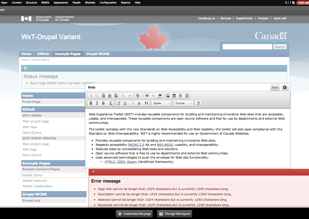This screenshot has width=309, height=219.
Task: Close the Body editor with X button
Action: [x=285, y=87]
